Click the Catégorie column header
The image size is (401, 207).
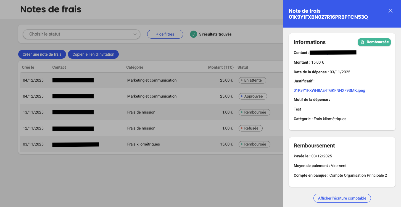point(134,67)
